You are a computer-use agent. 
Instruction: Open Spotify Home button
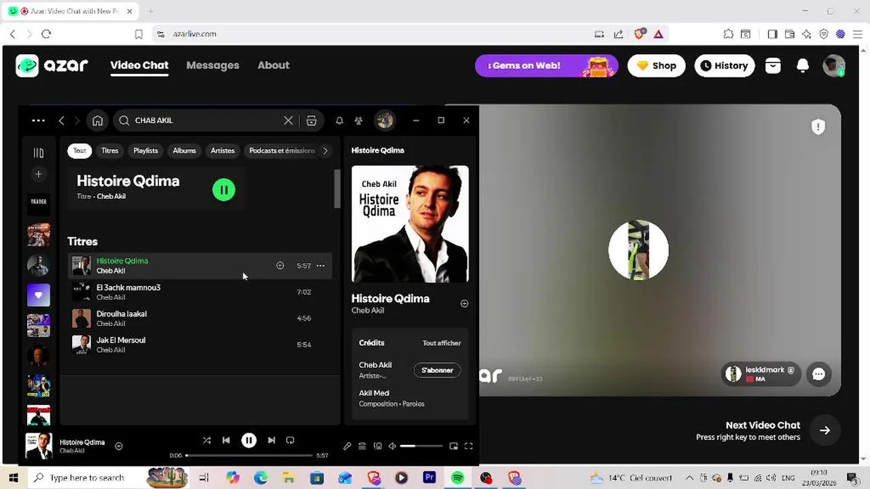pos(97,120)
